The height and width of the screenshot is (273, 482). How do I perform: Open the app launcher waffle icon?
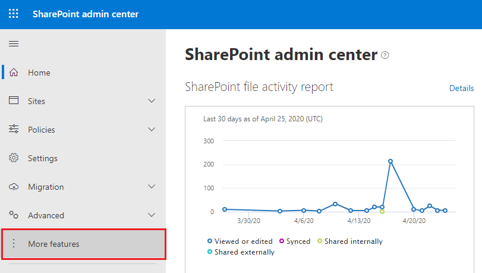coord(14,14)
